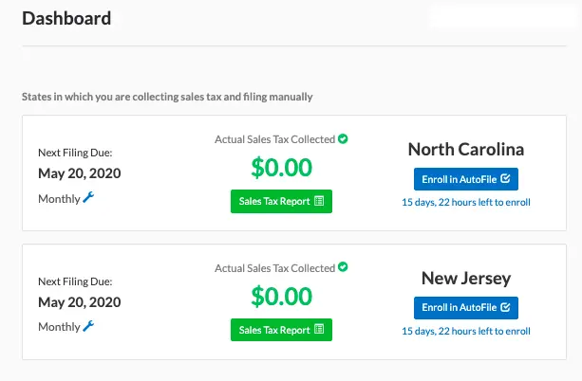The width and height of the screenshot is (582, 381).
Task: Click North Carolina's green verified checkmark icon
Action: coord(343,139)
